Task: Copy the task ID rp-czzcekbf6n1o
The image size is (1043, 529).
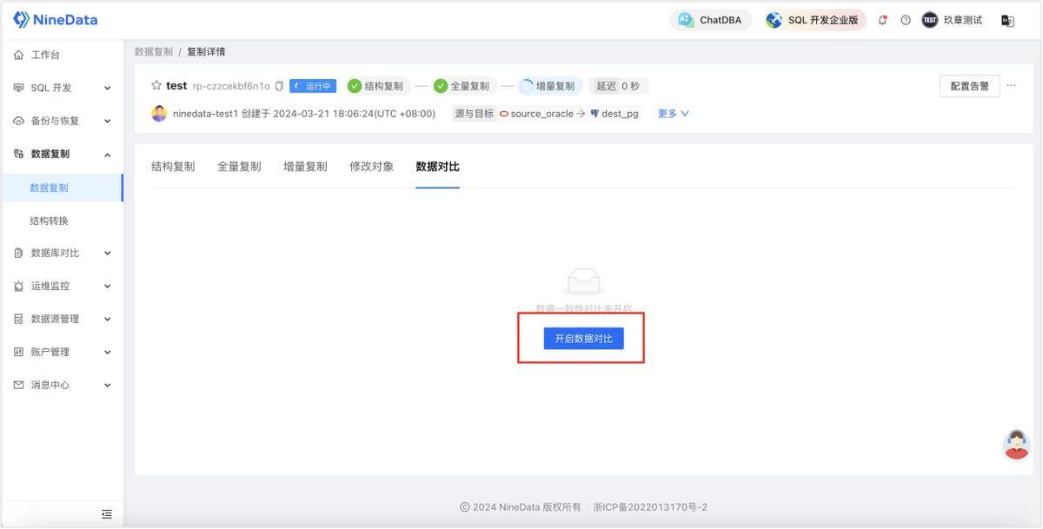Action: click(x=279, y=86)
